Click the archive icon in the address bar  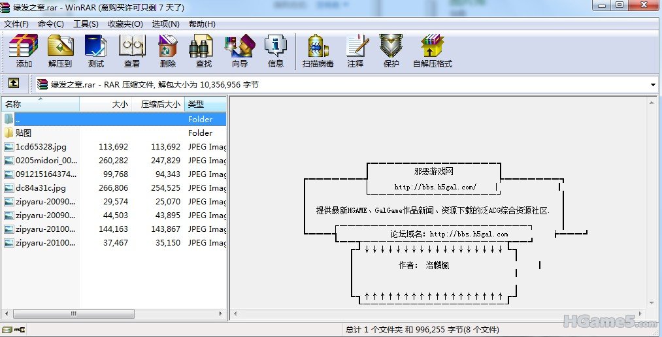click(42, 84)
